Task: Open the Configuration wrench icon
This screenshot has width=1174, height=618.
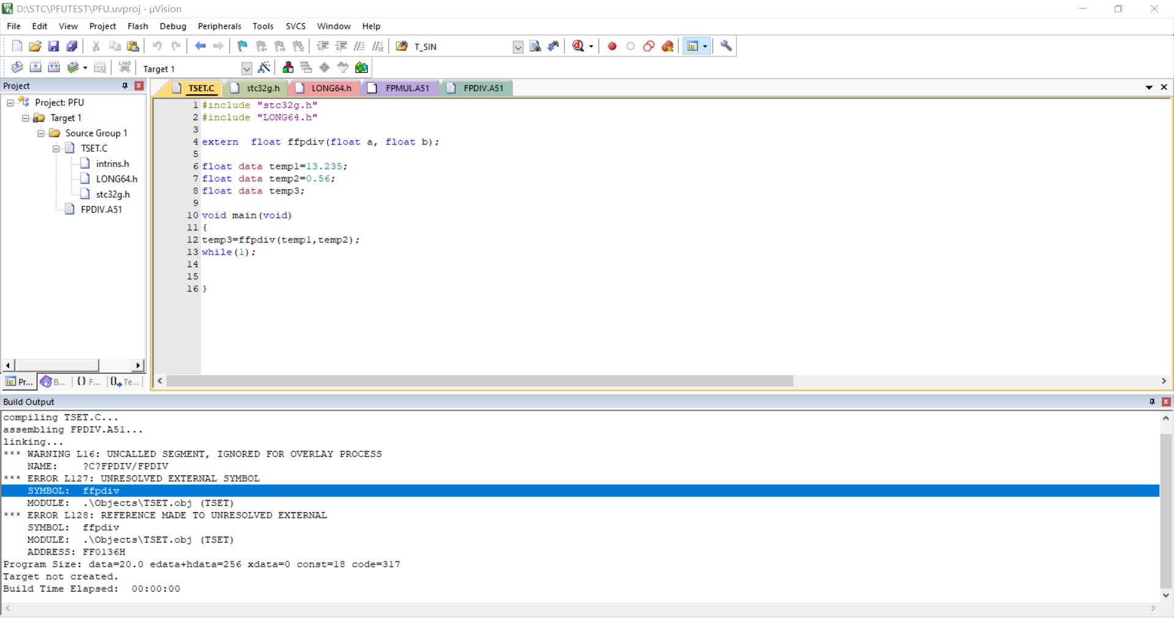Action: tap(726, 46)
